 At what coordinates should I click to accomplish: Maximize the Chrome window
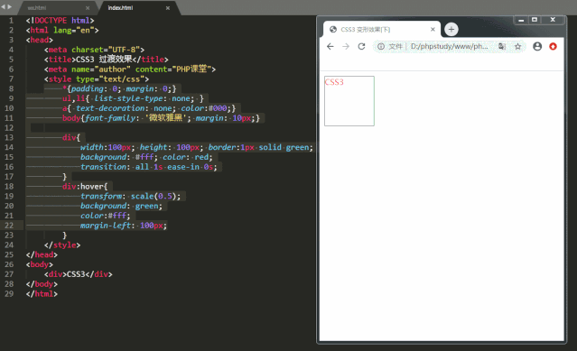point(535,20)
